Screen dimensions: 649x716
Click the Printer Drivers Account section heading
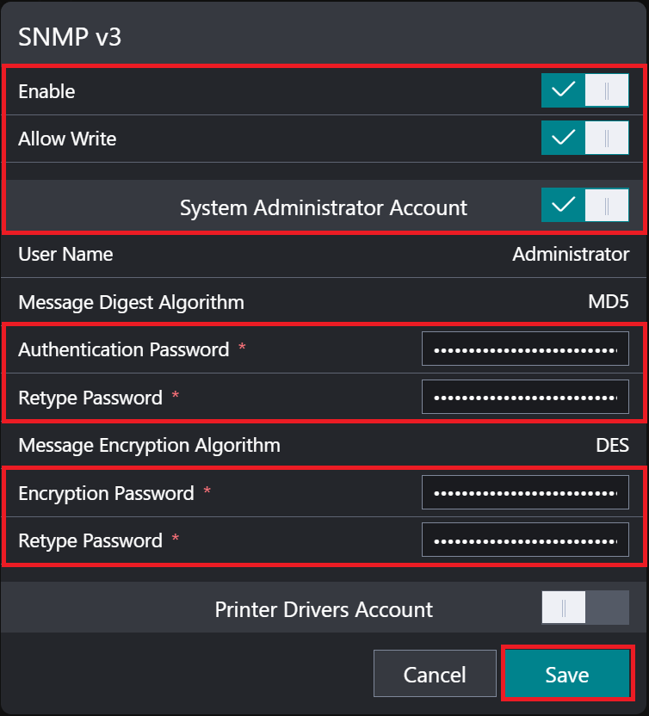(x=323, y=609)
